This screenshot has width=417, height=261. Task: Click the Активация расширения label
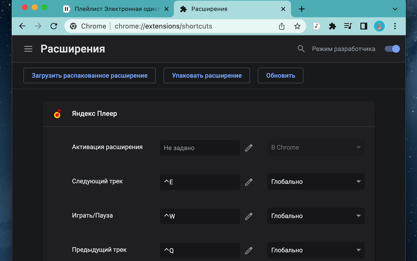point(107,147)
